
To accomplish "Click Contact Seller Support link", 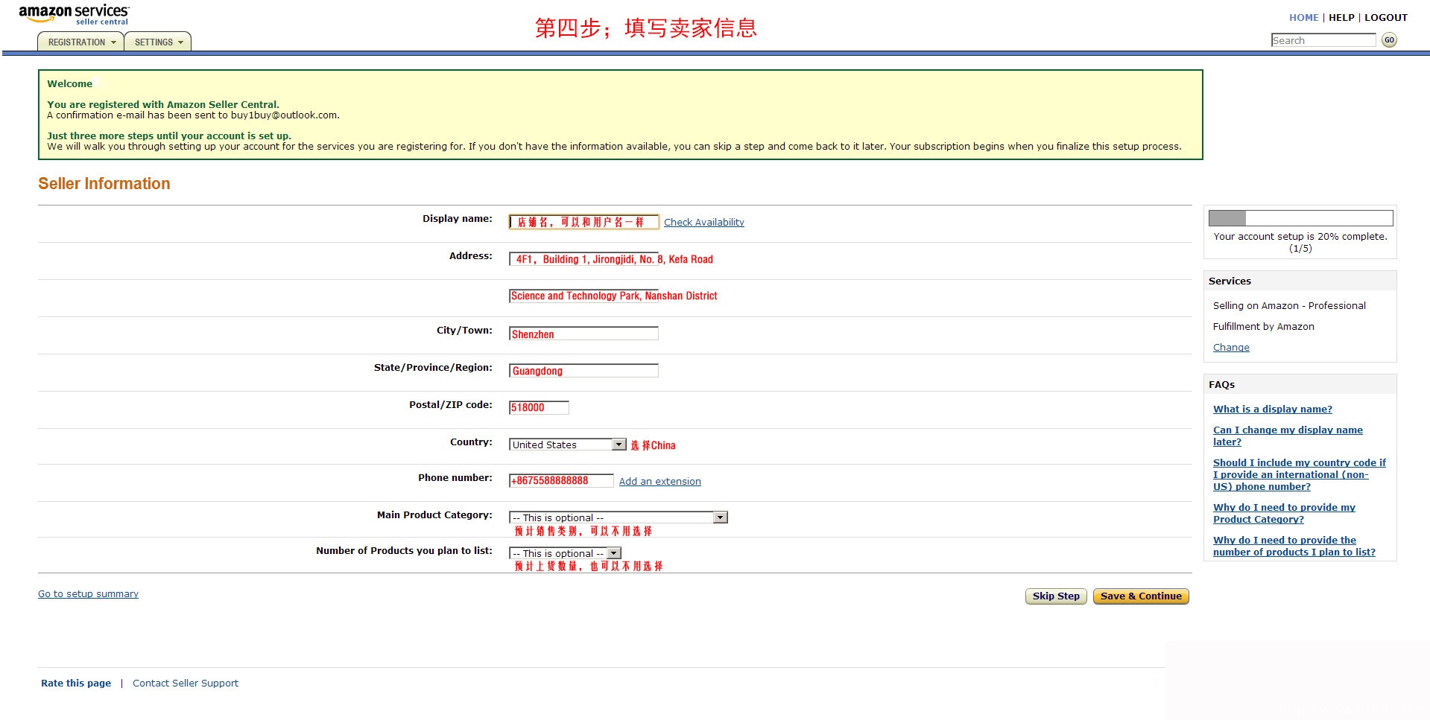I will click(186, 684).
